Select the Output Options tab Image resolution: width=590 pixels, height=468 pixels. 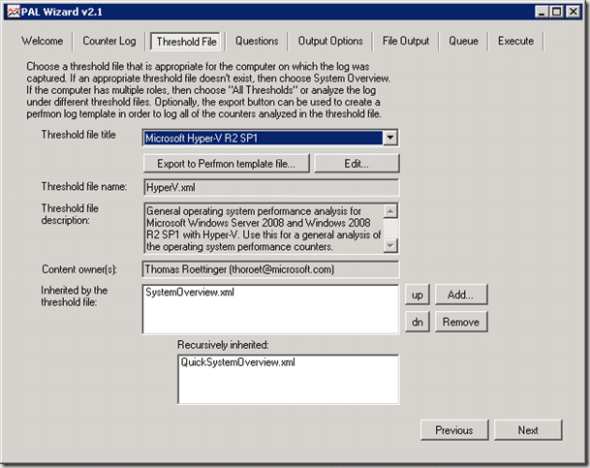[x=330, y=42]
